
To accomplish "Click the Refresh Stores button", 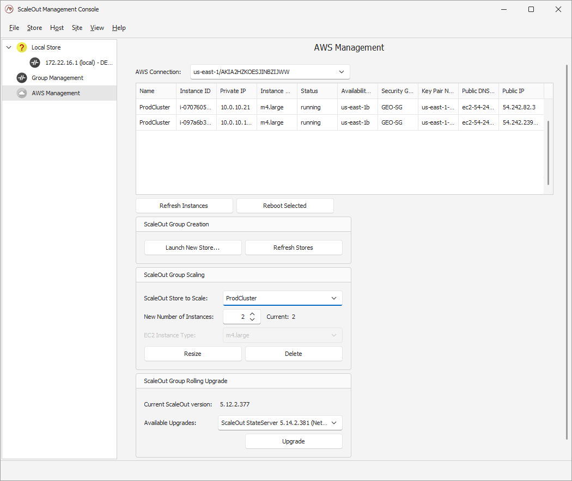I will click(x=294, y=248).
